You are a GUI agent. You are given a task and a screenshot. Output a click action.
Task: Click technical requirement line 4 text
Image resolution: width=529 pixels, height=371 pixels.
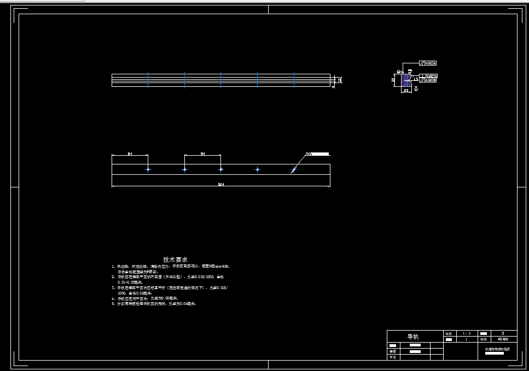coord(145,298)
